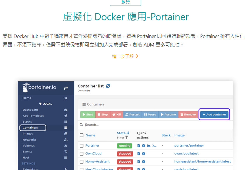Image resolution: width=251 pixels, height=170 pixels.
Task: Check the Home-Assistant container checkbox
Action: click(x=82, y=162)
